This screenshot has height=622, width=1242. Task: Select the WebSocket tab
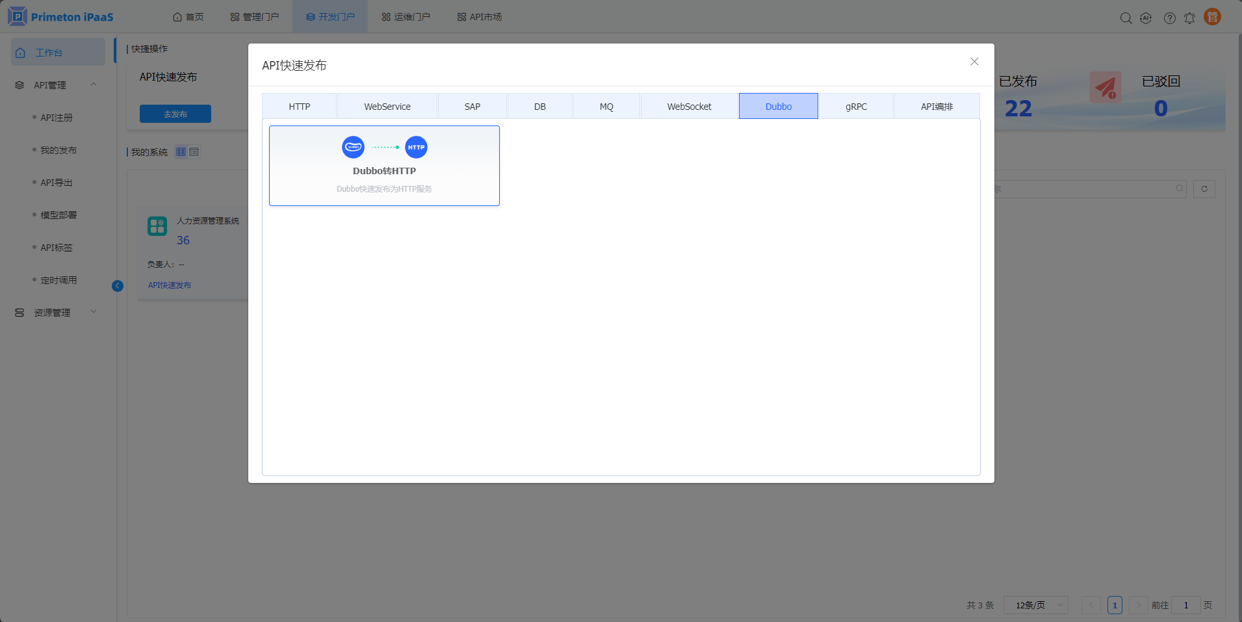[689, 107]
